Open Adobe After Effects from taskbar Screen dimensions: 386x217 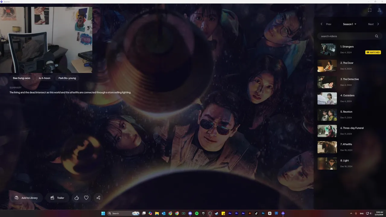243,213
